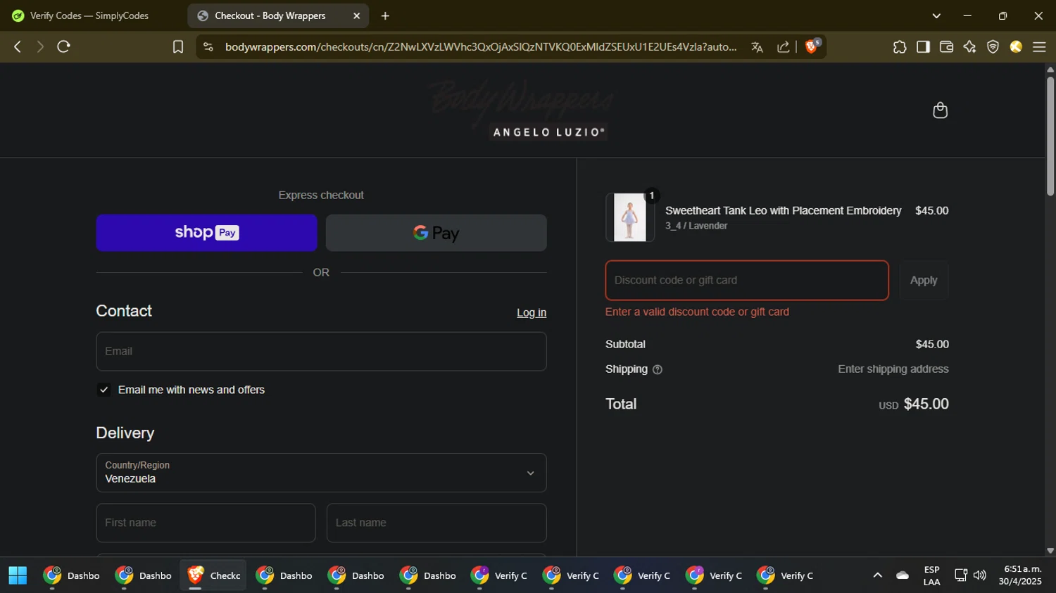Click the browser back arrow
Viewport: 1056px width, 593px height.
(x=18, y=47)
